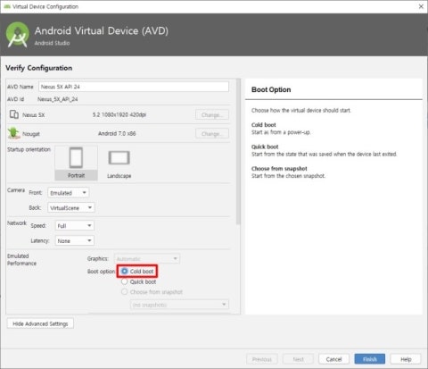
Task: Open the Back camera VirtualScene dropdown
Action: (71, 207)
